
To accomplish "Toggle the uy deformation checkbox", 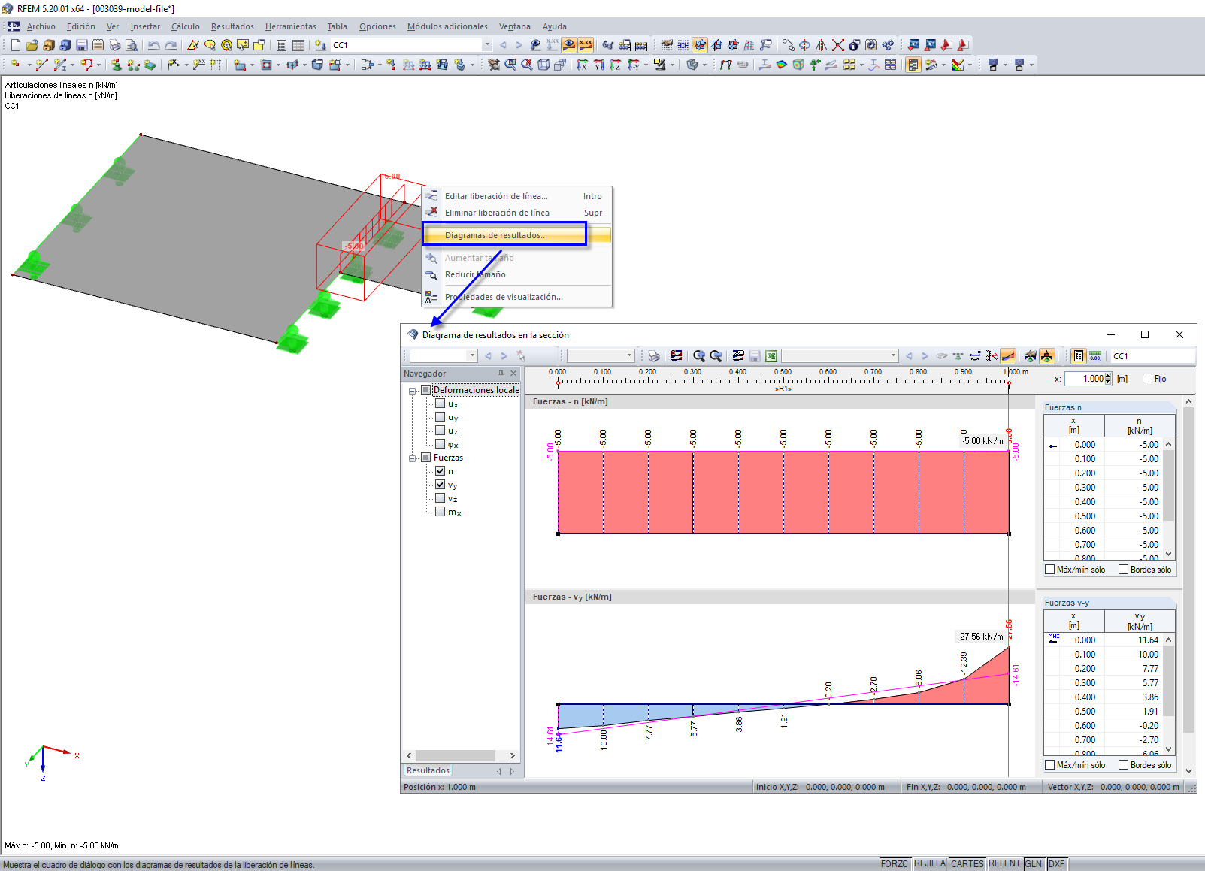I will (x=441, y=417).
